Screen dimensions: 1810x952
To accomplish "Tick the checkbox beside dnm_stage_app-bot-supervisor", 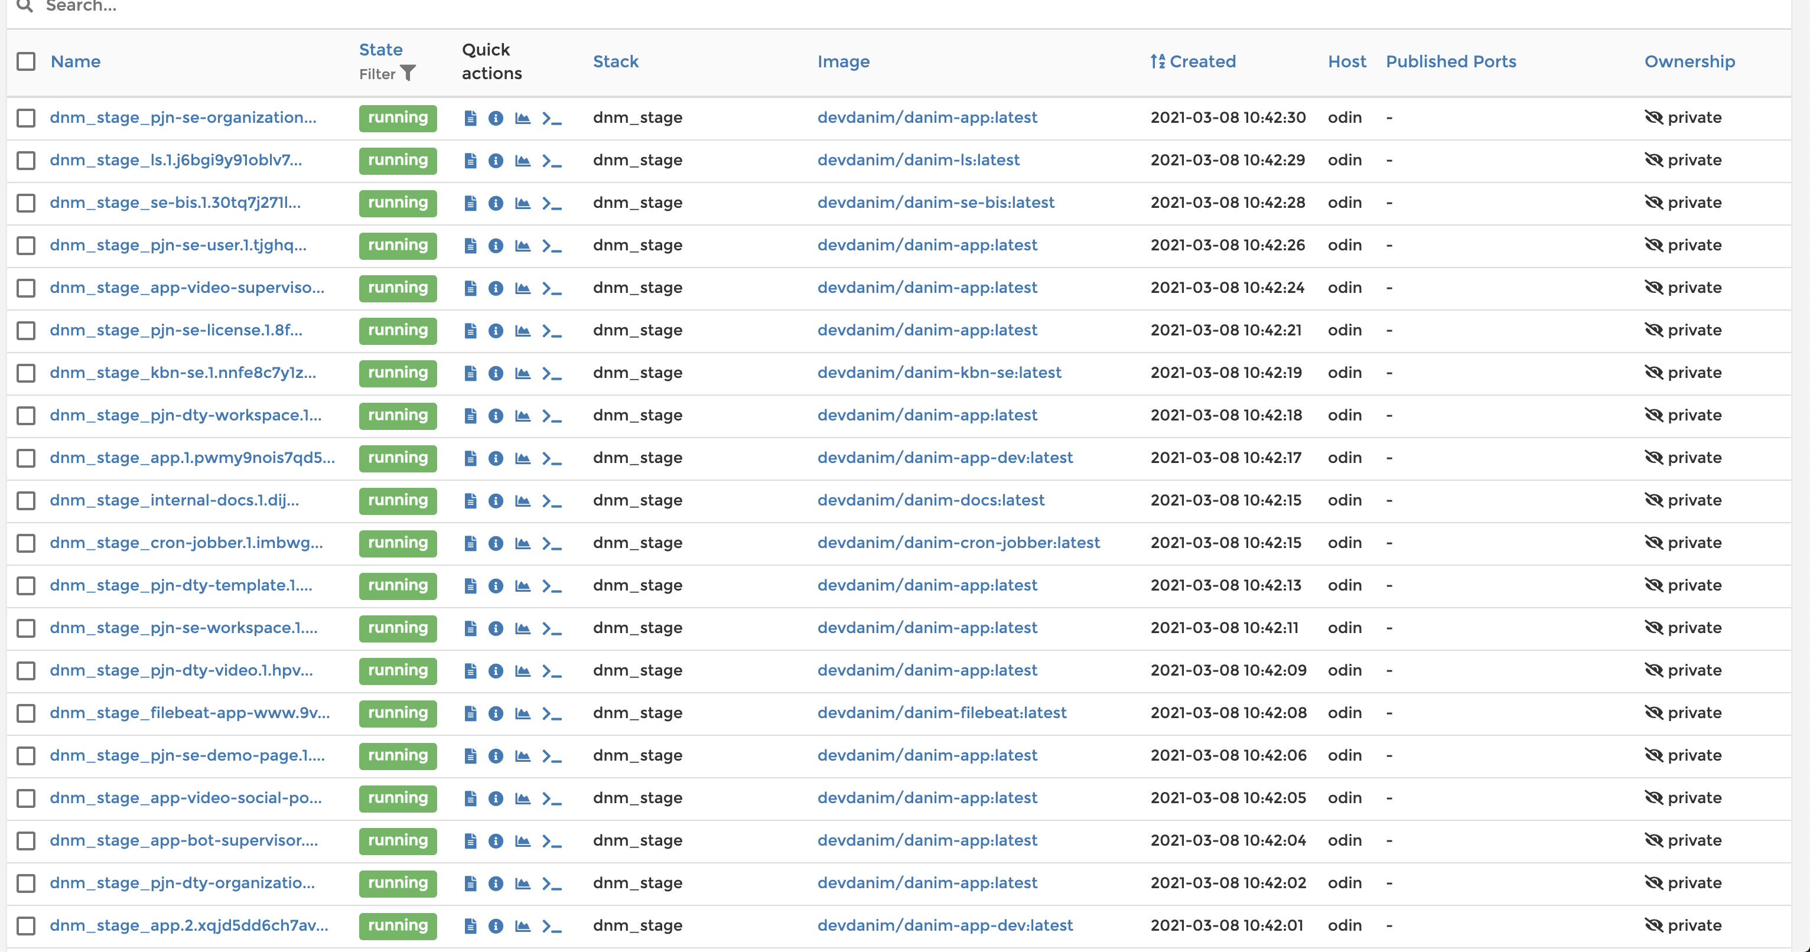I will [x=25, y=841].
